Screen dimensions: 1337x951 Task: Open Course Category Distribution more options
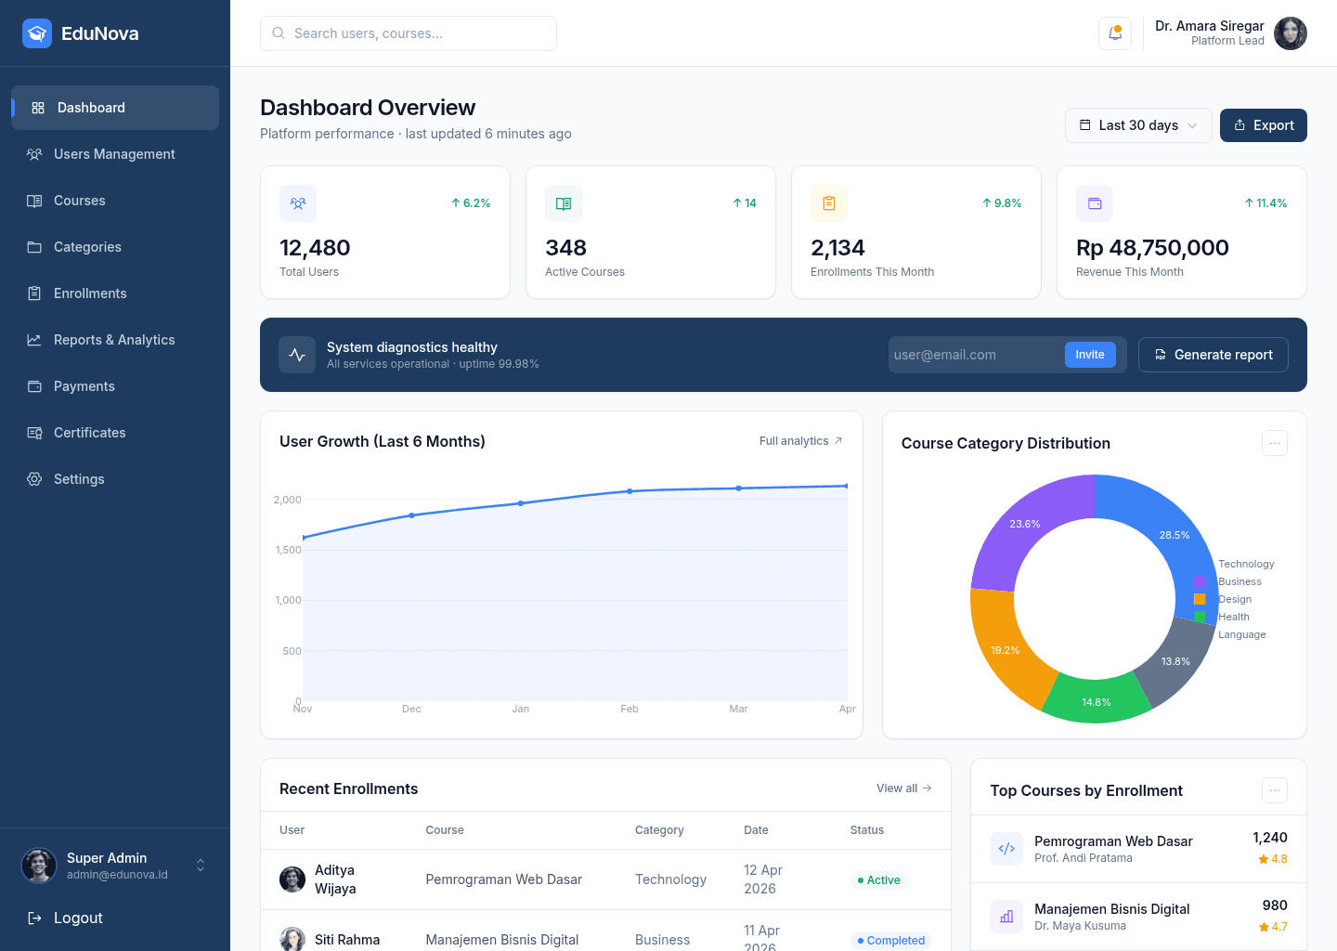(x=1275, y=443)
